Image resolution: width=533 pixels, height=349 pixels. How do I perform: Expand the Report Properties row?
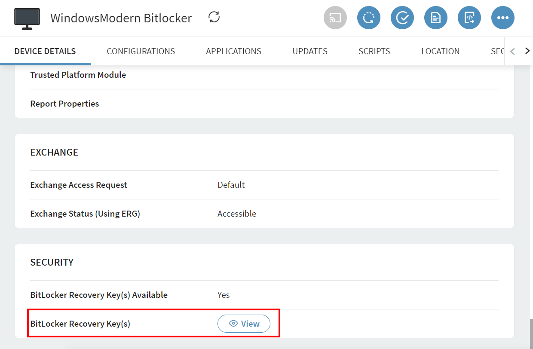[x=64, y=104]
